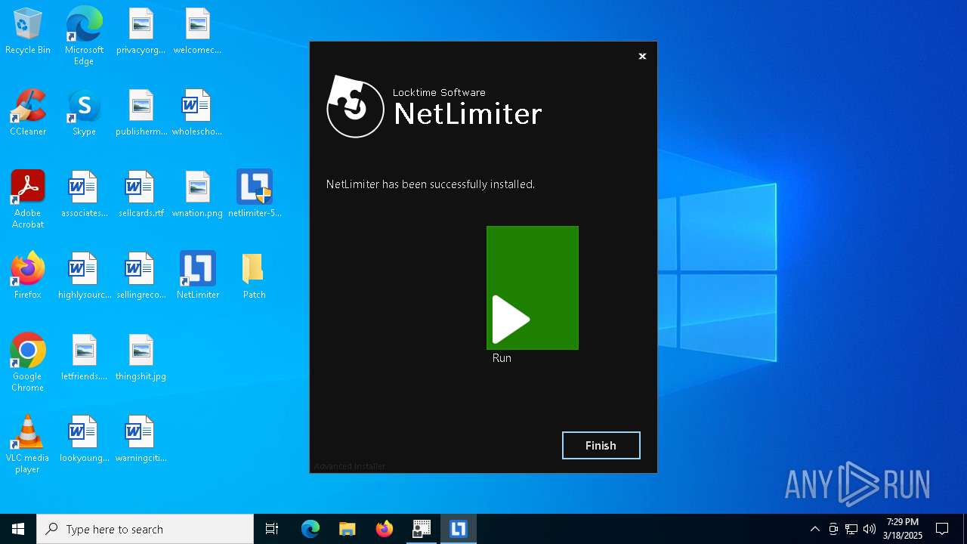Open the Adobe Acrobat desktop shortcut

tap(28, 199)
